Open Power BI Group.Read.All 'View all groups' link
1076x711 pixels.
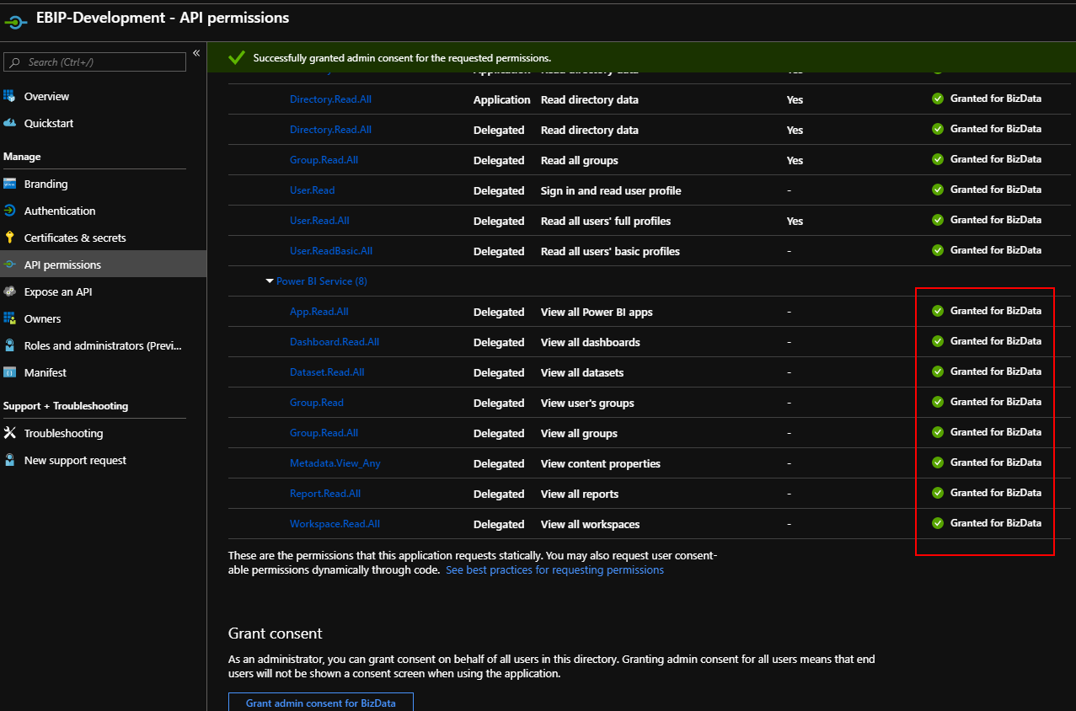click(324, 433)
